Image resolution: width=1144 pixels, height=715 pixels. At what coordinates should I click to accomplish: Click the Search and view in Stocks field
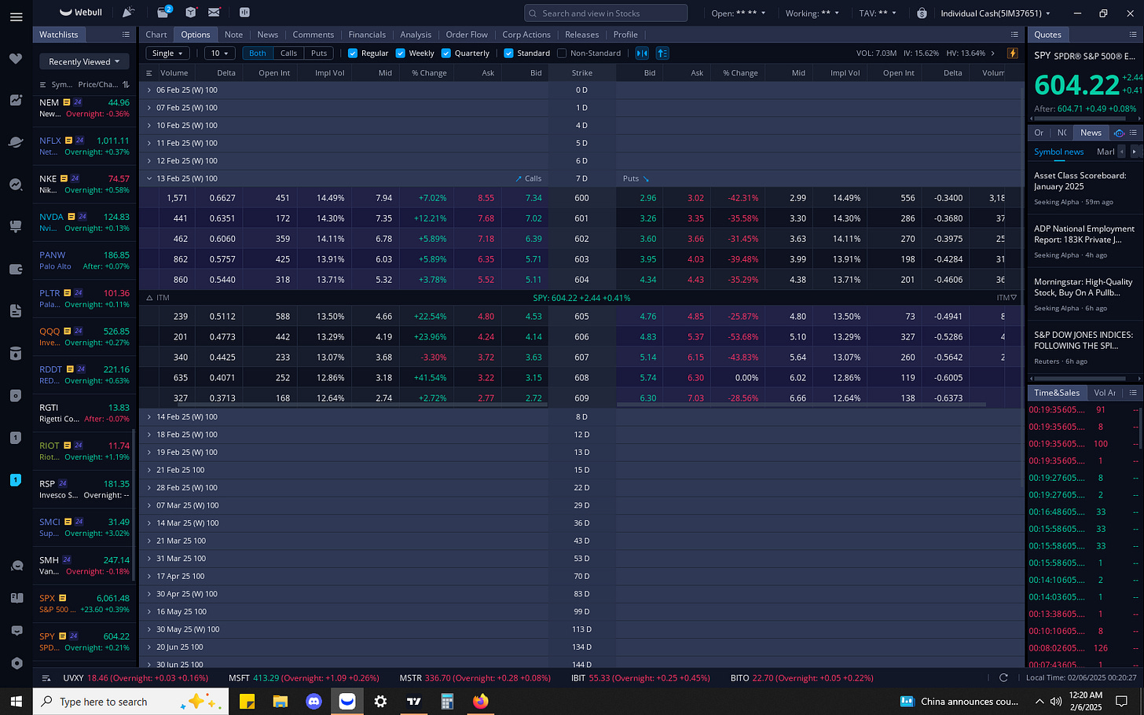point(606,13)
